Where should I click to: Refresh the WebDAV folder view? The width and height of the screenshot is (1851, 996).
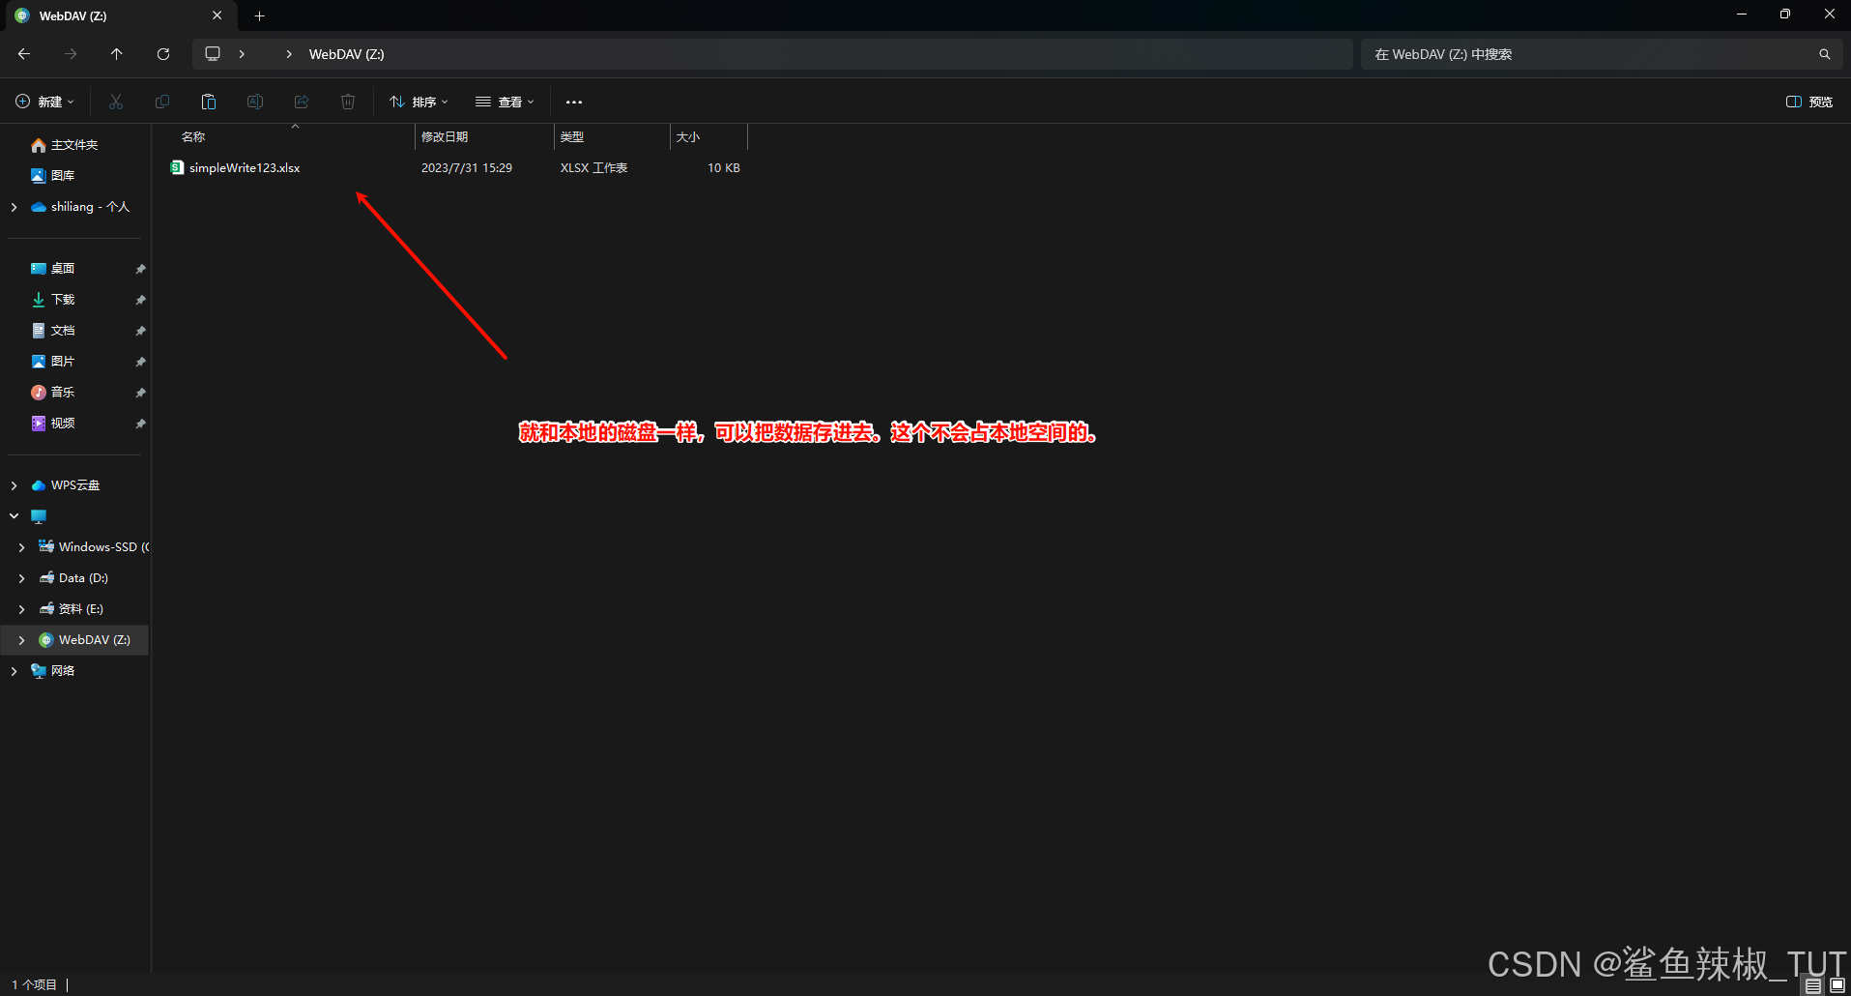point(162,53)
